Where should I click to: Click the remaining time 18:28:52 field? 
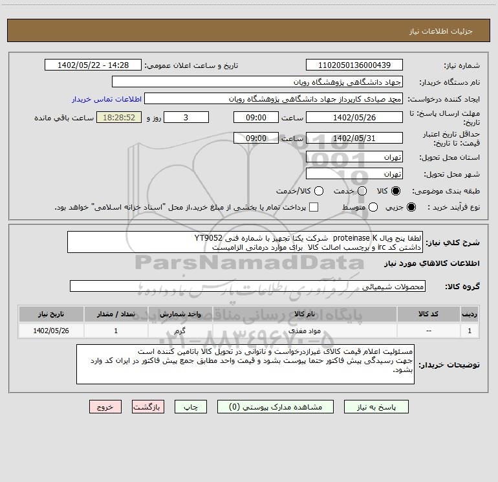click(x=119, y=117)
